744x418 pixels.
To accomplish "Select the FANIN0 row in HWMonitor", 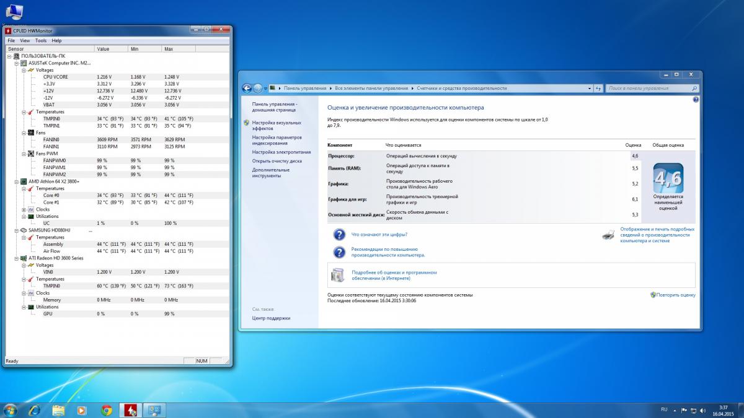I will [x=118, y=139].
